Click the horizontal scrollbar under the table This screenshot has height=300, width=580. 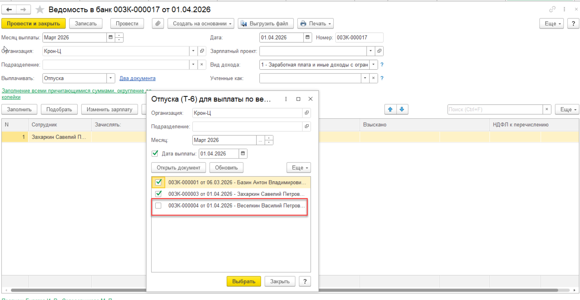tap(284, 290)
